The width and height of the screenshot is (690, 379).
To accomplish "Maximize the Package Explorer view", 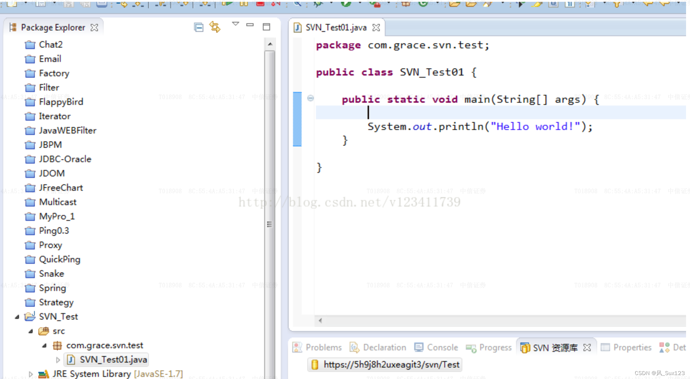I will (266, 27).
